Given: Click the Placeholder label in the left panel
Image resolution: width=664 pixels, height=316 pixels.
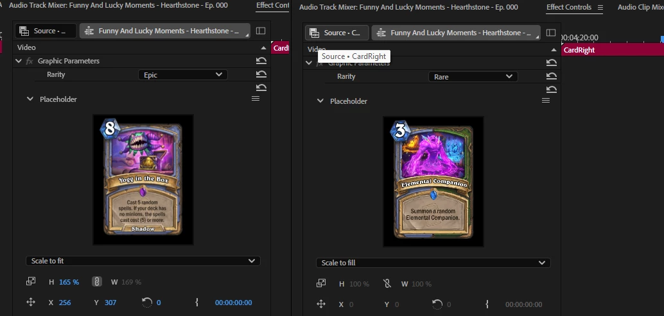Looking at the screenshot, I should tap(58, 99).
